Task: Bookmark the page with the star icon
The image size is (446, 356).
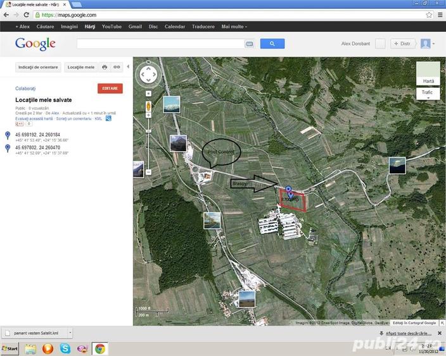Action: click(429, 15)
